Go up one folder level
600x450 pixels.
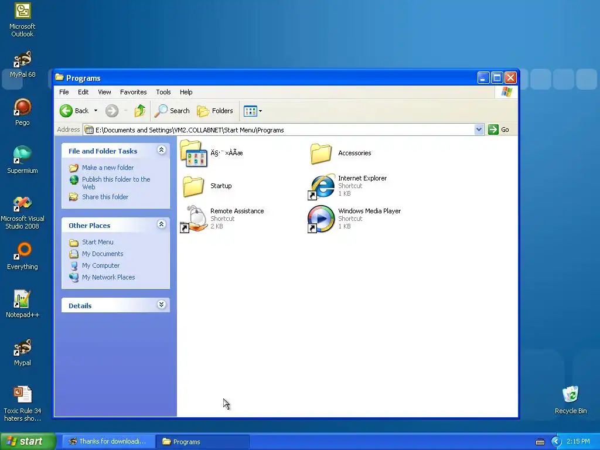[x=139, y=111]
